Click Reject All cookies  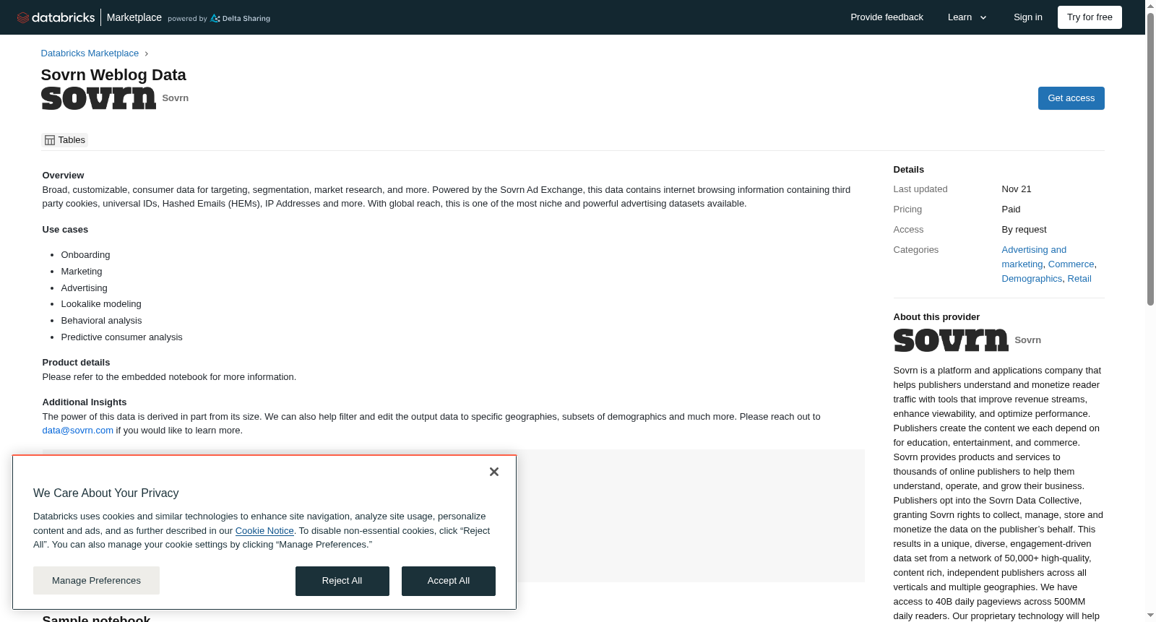pos(342,582)
